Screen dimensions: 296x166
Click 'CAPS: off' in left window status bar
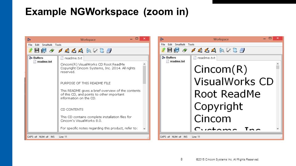[32, 137]
